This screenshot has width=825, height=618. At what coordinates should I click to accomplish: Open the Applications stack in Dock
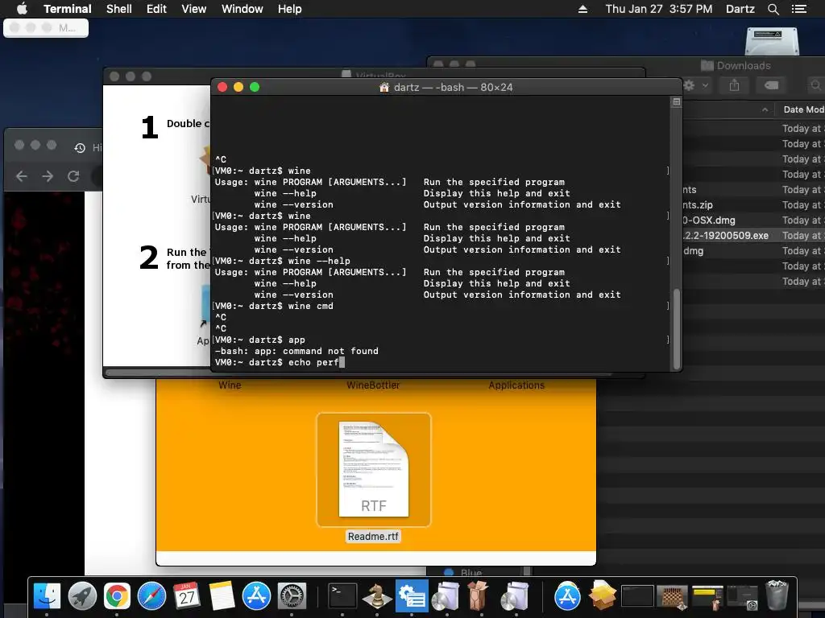[x=567, y=596]
